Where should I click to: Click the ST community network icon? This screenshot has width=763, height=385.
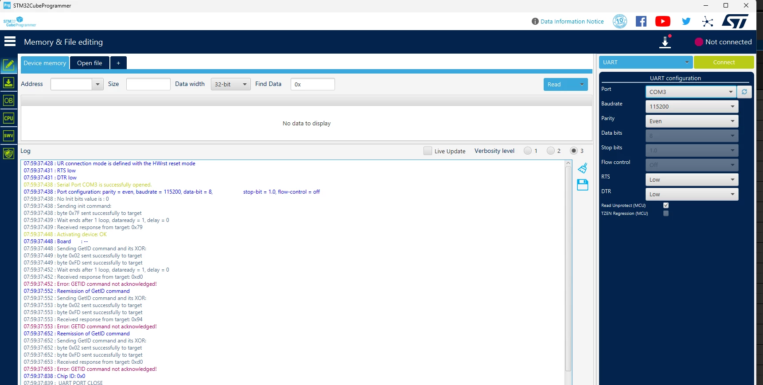tap(708, 21)
